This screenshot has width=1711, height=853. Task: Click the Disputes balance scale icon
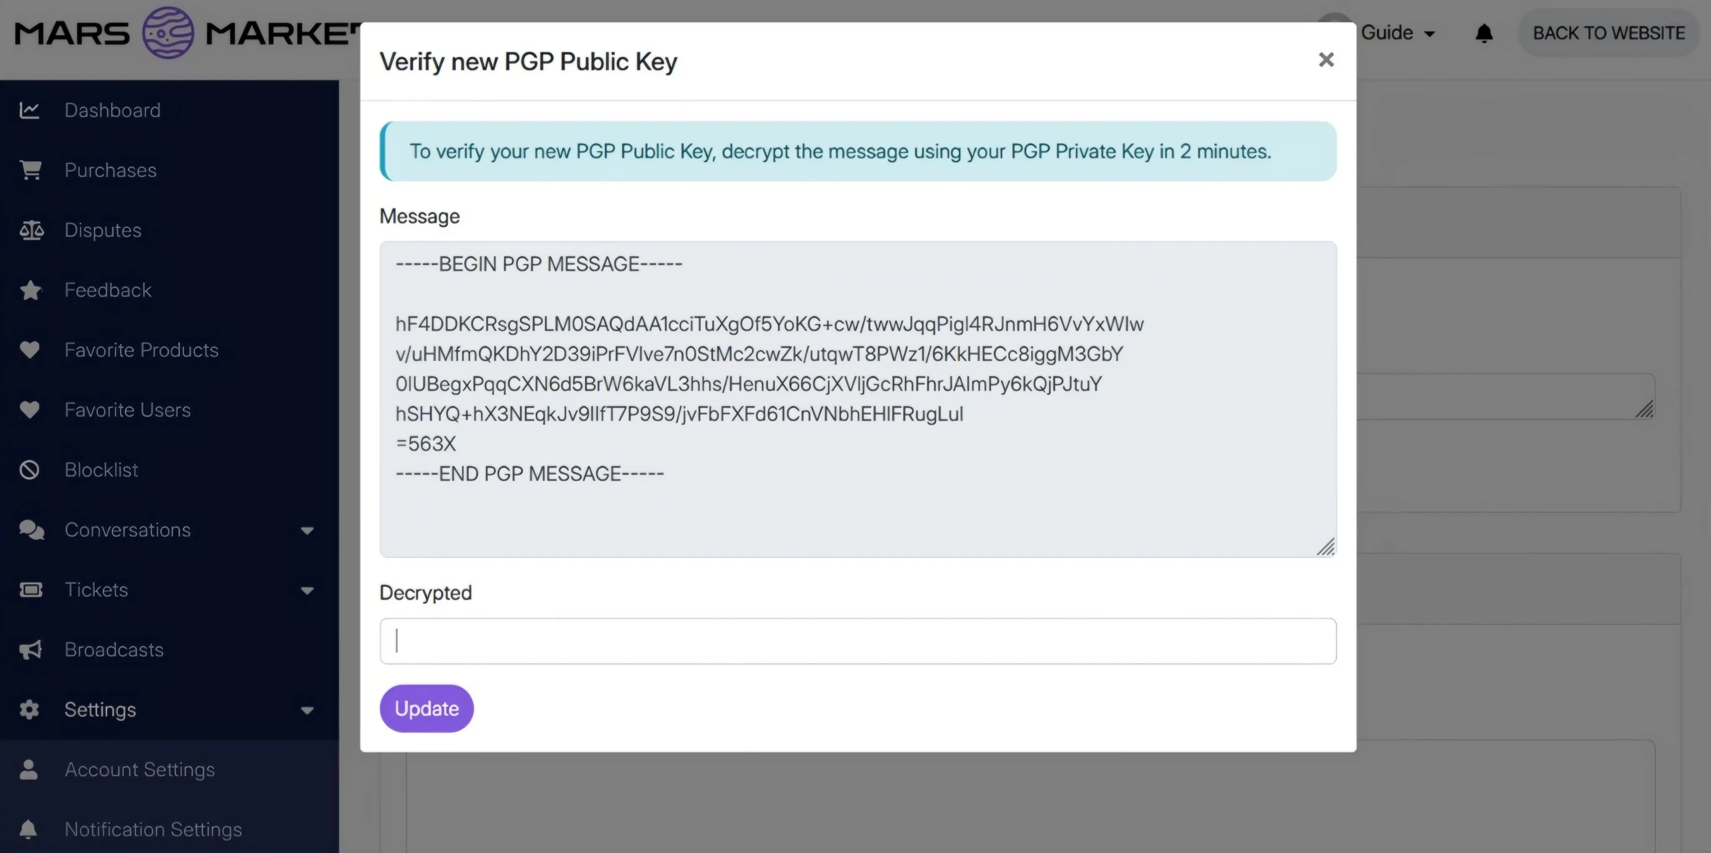pyautogui.click(x=31, y=231)
